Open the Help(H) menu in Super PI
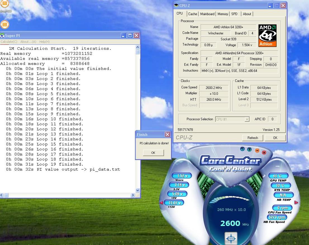309x245 pixels. 44,42
